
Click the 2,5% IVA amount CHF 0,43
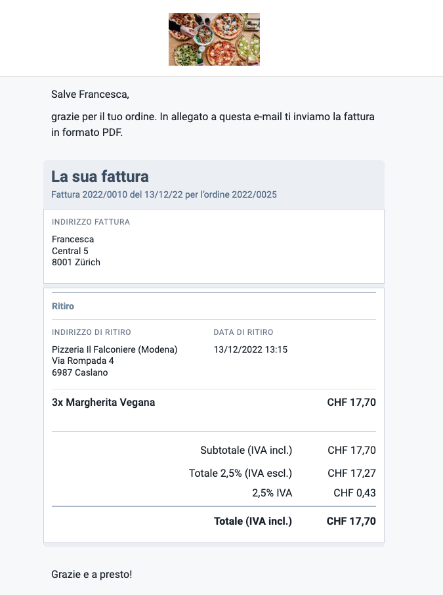pyautogui.click(x=354, y=493)
